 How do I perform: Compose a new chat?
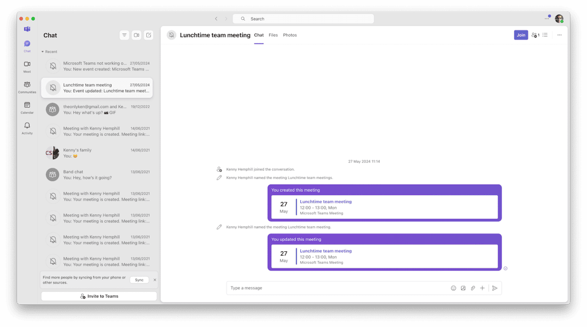[x=149, y=35]
